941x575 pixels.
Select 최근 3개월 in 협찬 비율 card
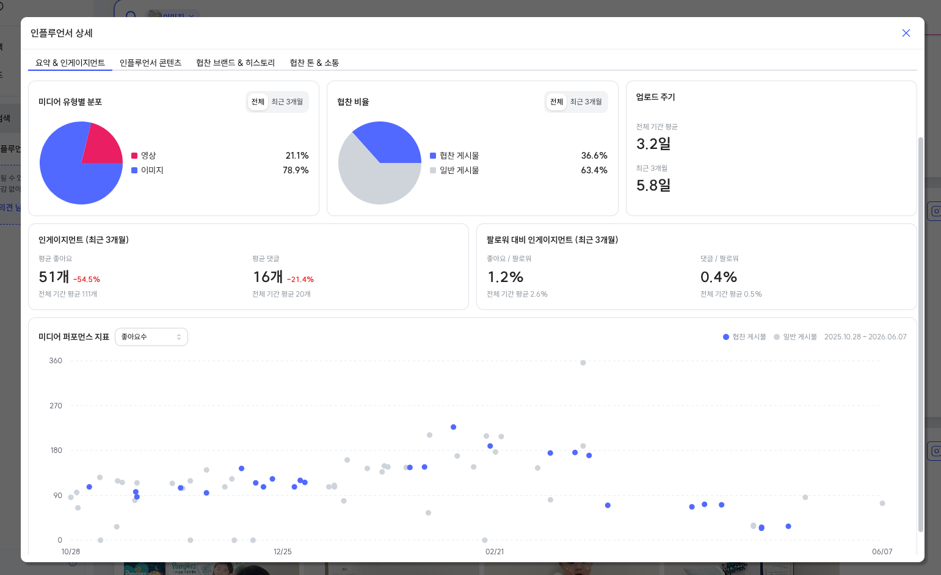tap(586, 102)
